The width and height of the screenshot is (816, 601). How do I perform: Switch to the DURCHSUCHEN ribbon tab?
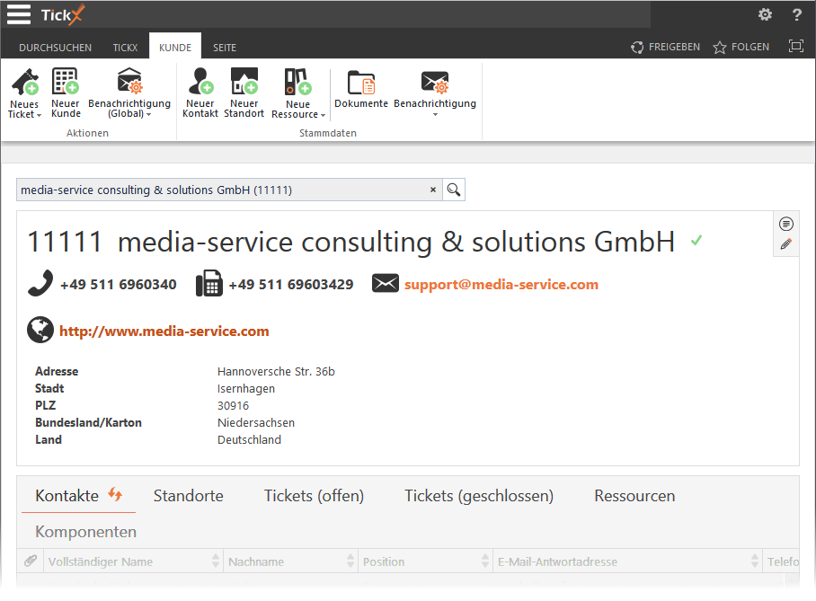(x=55, y=48)
